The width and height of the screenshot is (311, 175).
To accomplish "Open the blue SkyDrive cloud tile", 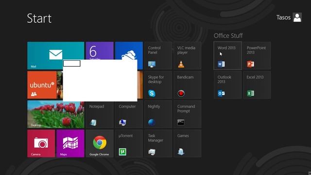I will [x=129, y=51].
